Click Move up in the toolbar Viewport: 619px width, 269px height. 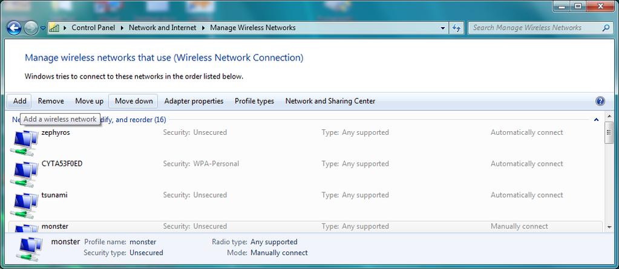89,101
